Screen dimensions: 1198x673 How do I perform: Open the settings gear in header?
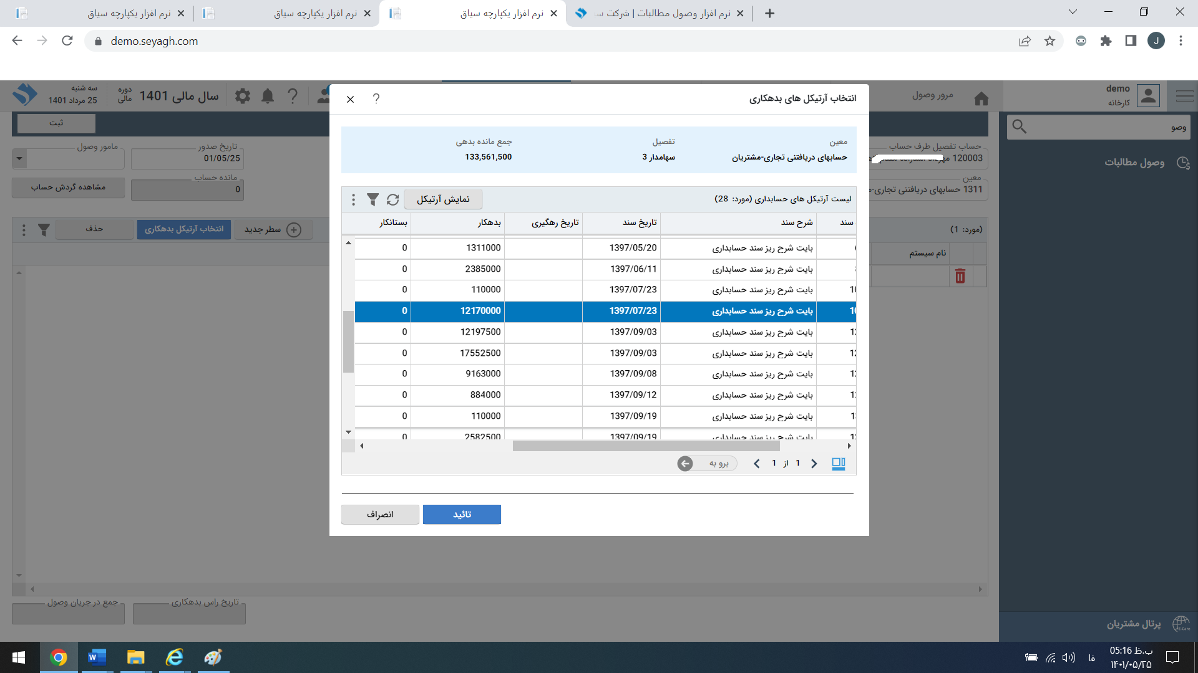pos(243,96)
